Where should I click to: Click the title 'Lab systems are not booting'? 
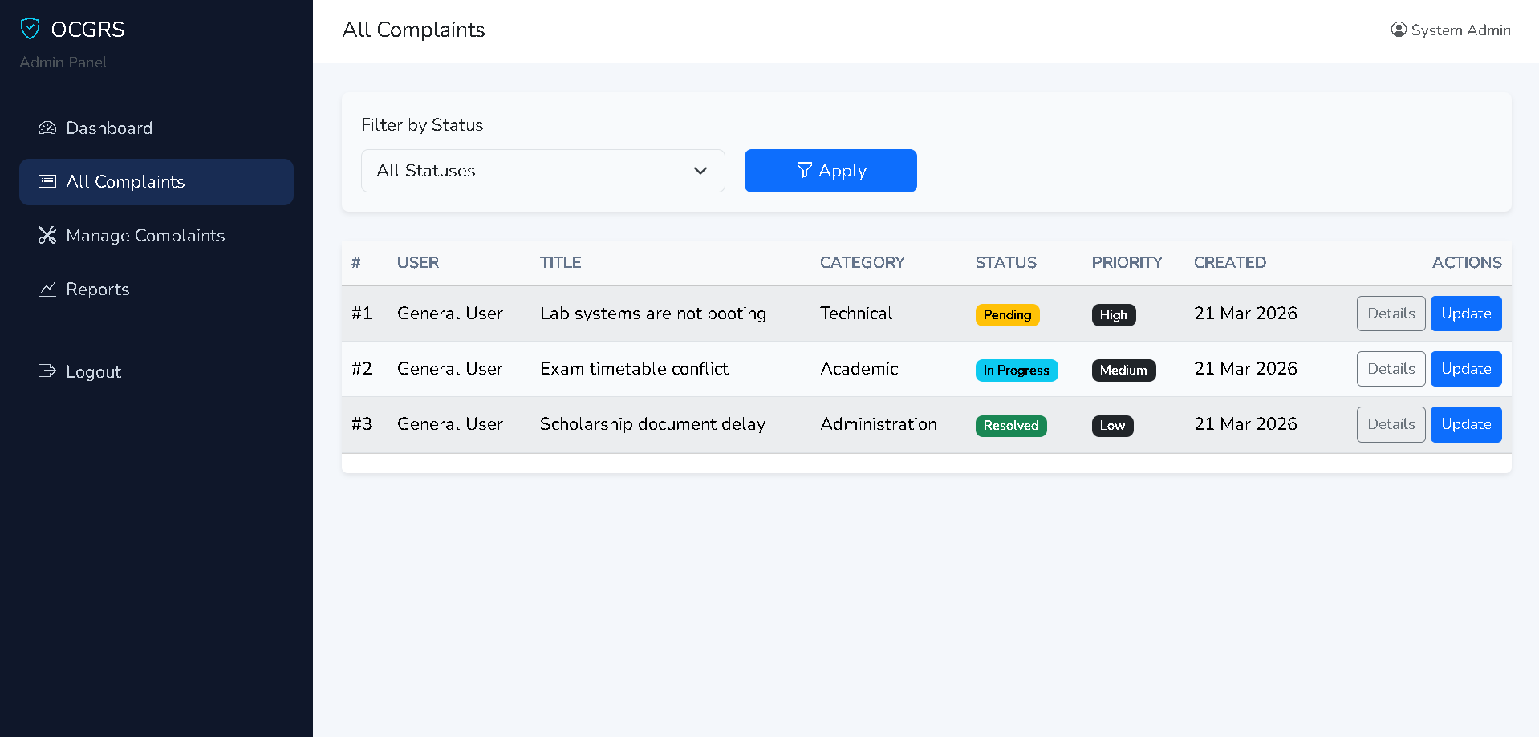(x=653, y=314)
